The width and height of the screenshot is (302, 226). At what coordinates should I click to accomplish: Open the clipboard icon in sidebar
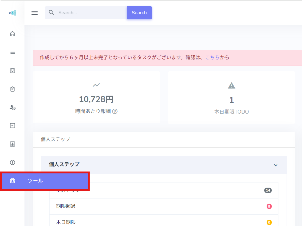point(12,89)
